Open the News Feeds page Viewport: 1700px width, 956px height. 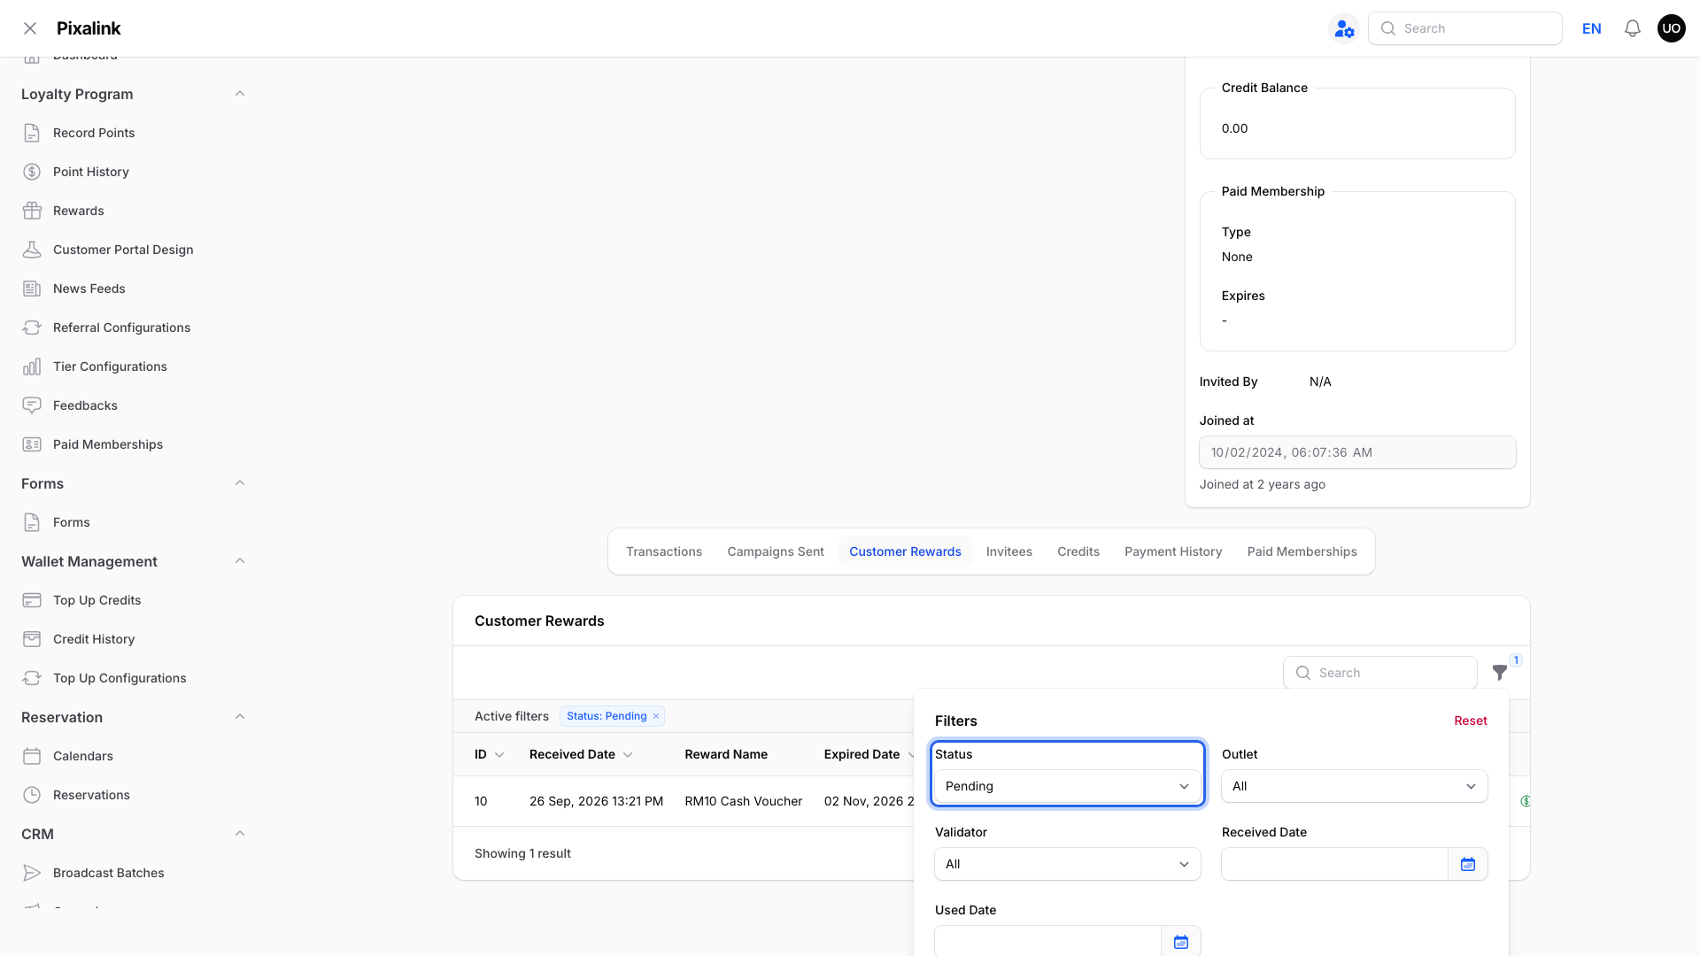(x=89, y=289)
